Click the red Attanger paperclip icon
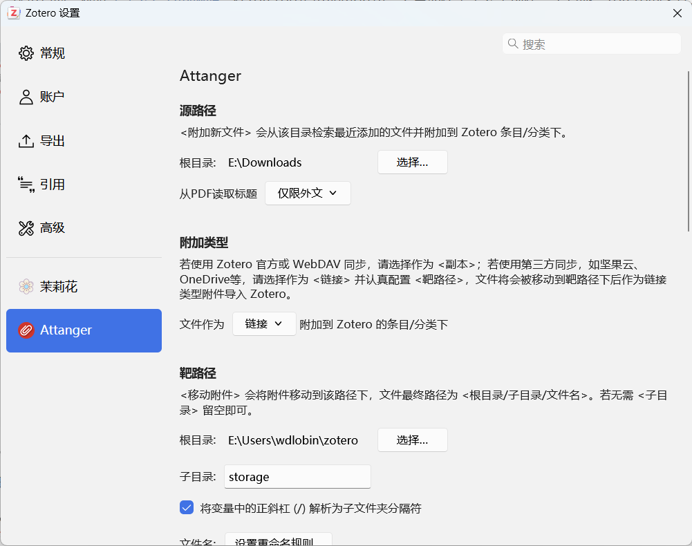The width and height of the screenshot is (692, 546). (x=26, y=330)
